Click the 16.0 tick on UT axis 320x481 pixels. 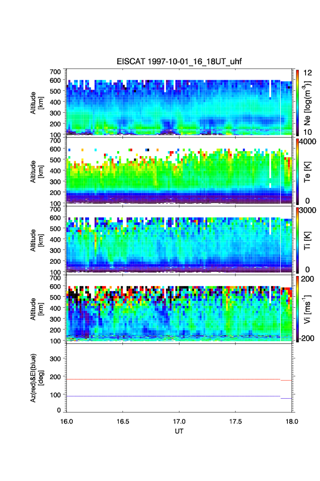coord(66,421)
